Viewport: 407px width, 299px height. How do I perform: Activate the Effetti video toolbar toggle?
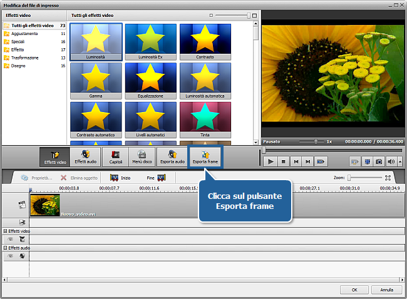coord(54,158)
